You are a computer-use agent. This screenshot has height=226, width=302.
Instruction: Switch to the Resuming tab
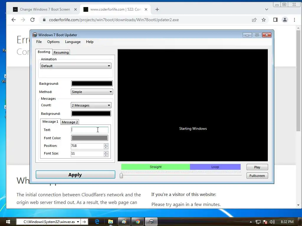click(x=61, y=52)
